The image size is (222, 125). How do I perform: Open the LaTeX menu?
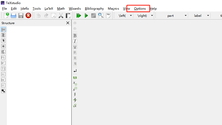point(49,9)
